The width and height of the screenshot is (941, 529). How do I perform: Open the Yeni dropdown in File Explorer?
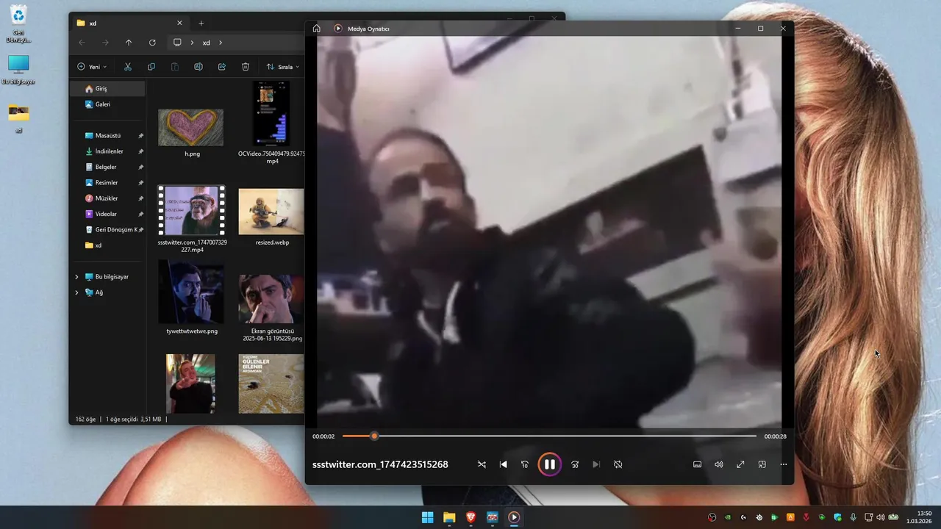tap(92, 67)
